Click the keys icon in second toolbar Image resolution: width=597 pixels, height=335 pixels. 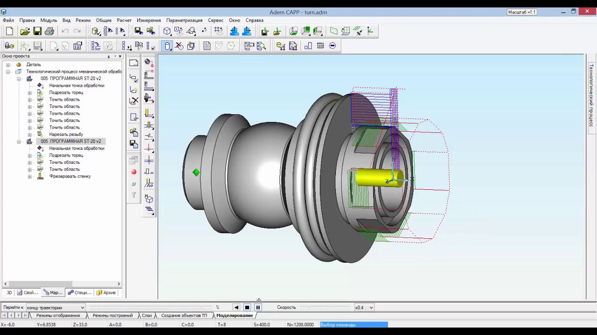pos(9,46)
